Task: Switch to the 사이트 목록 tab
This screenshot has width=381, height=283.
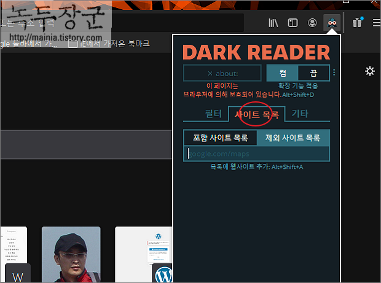Action: pos(257,114)
